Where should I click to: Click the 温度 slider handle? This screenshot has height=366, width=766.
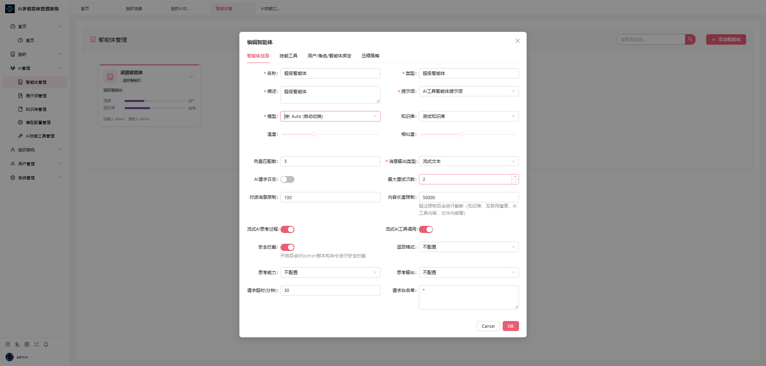click(x=314, y=134)
